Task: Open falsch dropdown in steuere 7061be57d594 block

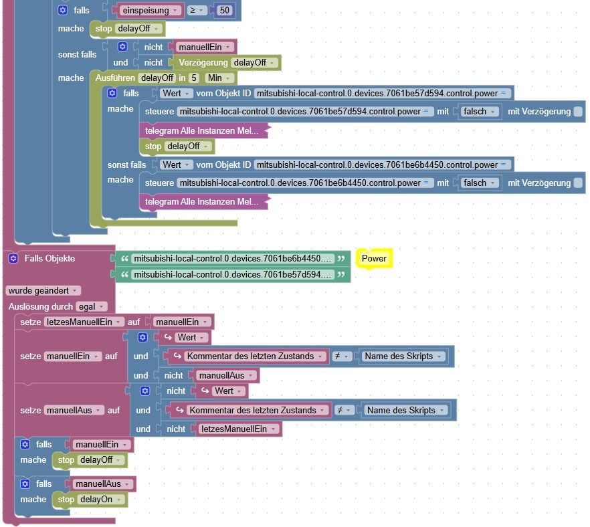Action: click(x=479, y=111)
